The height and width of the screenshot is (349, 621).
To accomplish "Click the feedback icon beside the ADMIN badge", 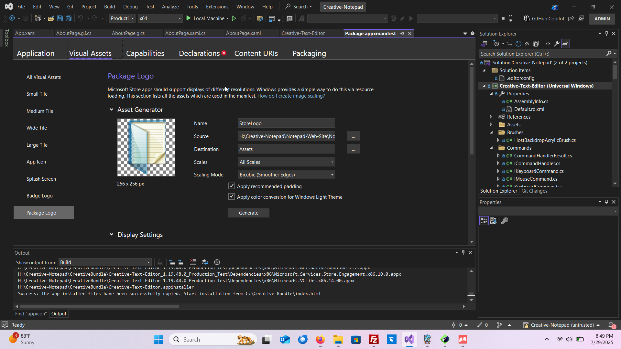I will [x=581, y=18].
